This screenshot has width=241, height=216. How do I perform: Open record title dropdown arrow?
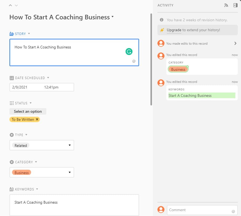113,17
